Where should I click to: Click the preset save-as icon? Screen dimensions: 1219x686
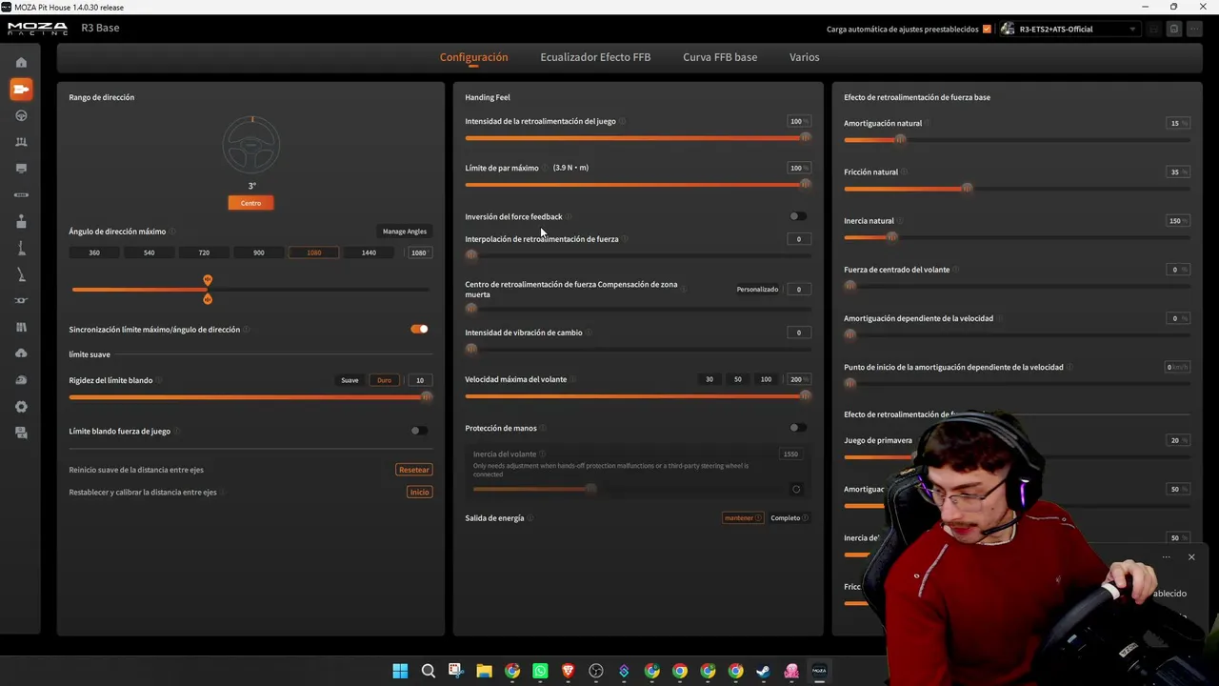tap(1174, 29)
